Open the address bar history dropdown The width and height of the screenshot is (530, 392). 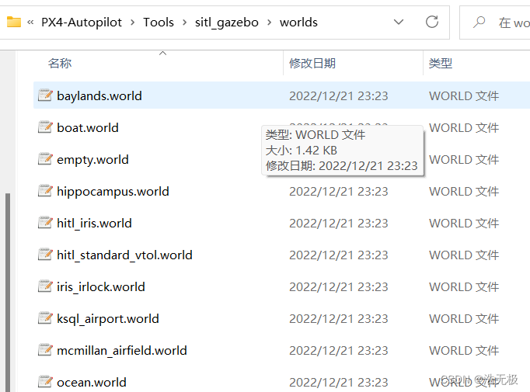pos(399,23)
